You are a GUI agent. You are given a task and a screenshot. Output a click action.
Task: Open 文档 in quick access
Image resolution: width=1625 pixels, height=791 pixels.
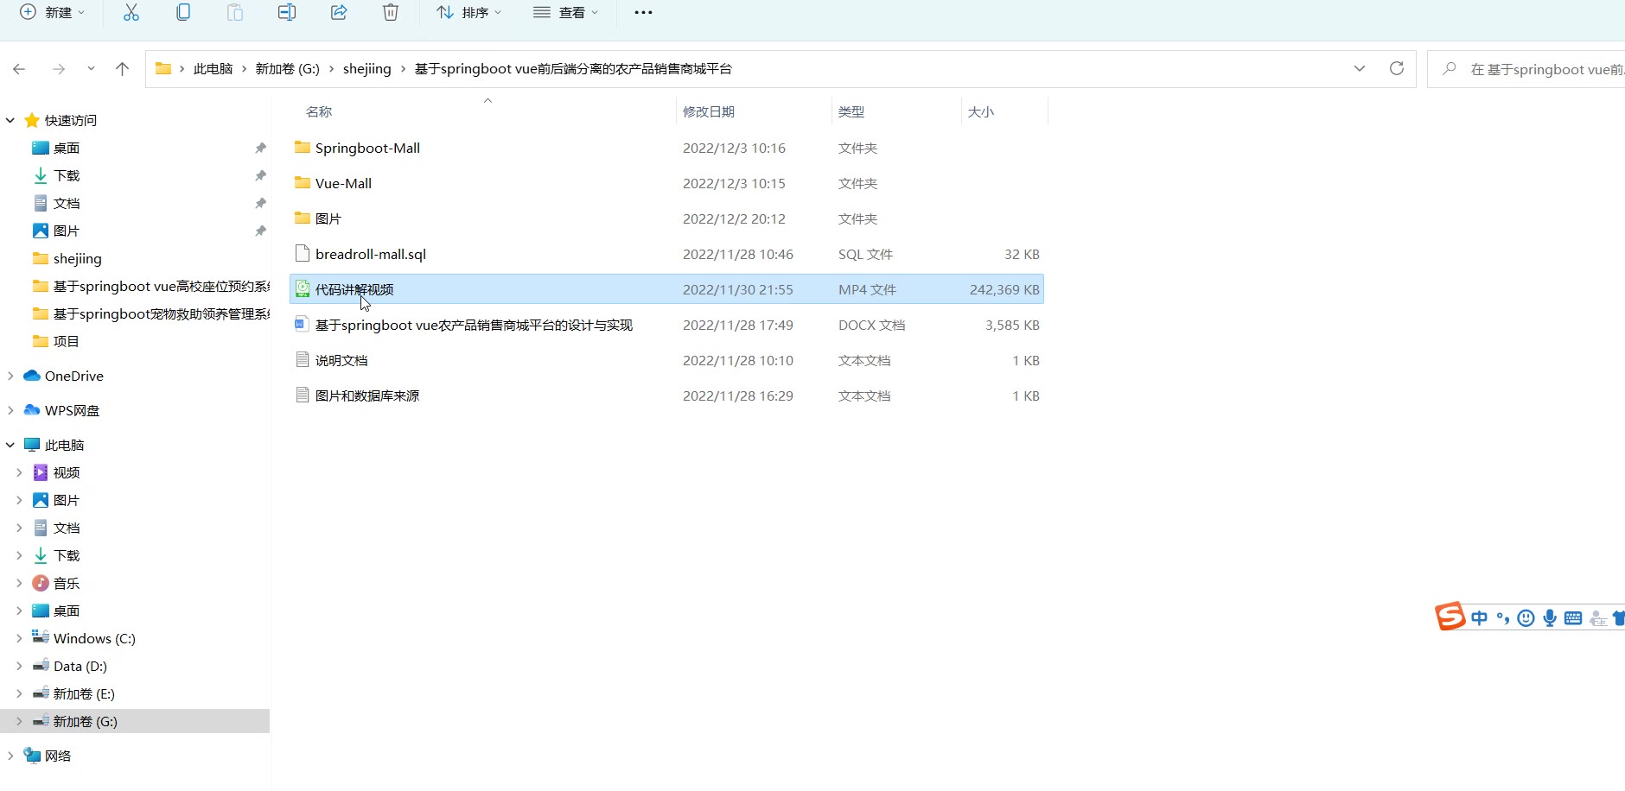click(67, 203)
